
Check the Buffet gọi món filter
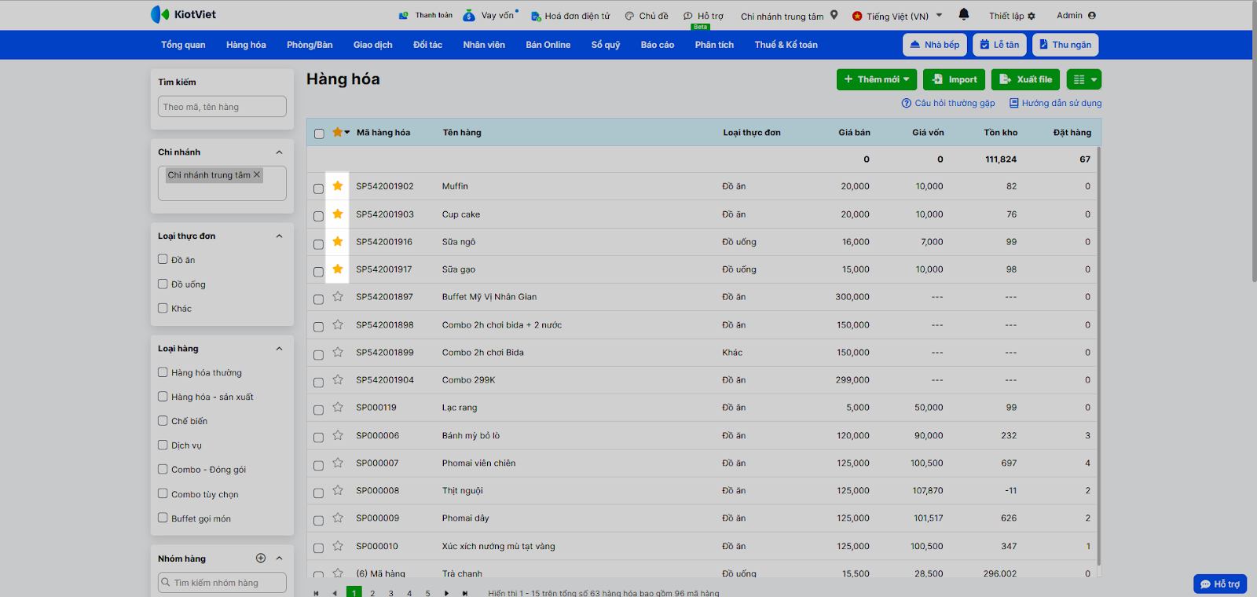[163, 518]
